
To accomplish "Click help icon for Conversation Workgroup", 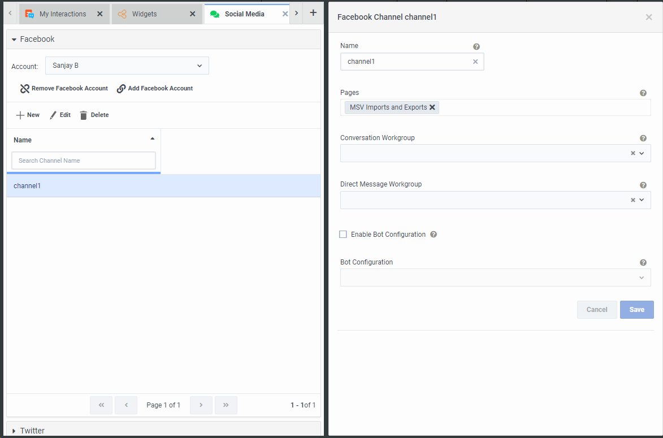I will point(643,138).
